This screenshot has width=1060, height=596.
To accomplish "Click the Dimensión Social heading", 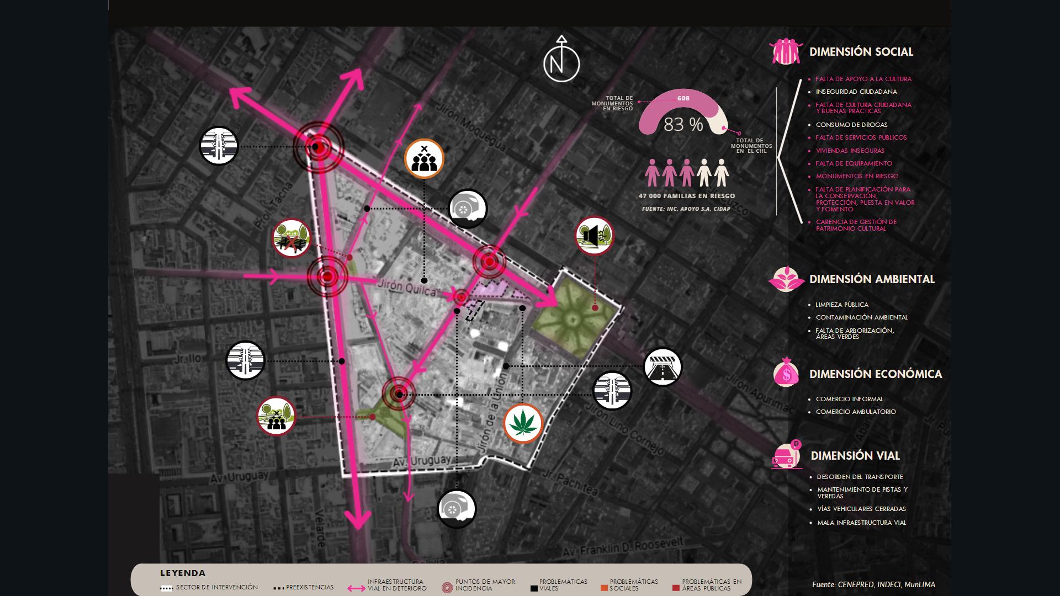I will tap(861, 52).
